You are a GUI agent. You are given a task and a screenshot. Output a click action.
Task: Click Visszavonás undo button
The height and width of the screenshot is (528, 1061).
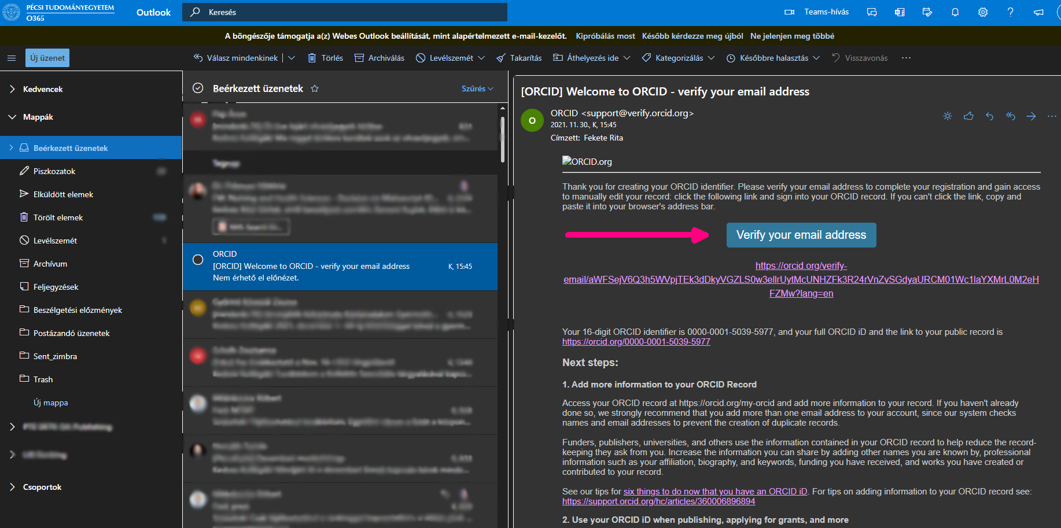coord(860,58)
